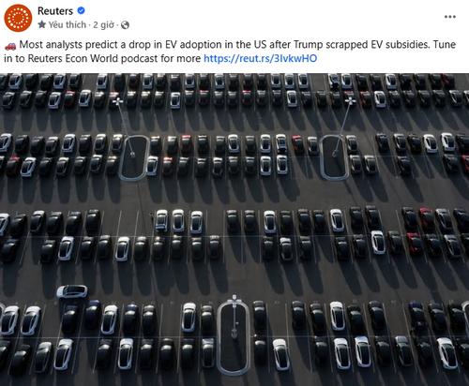
Task: Click the red cars at photo's right edge
Action: [421, 229]
